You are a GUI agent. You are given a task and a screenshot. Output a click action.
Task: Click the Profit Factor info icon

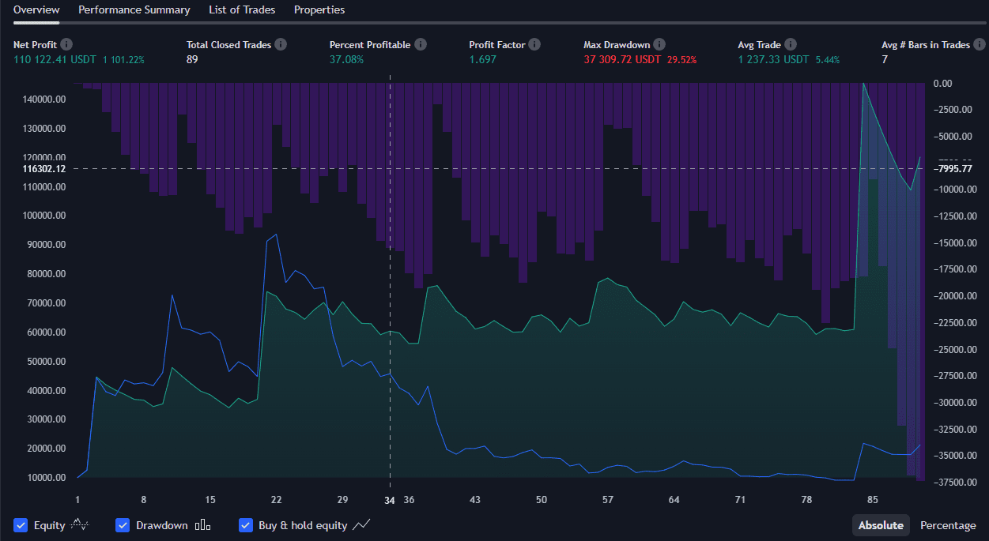535,45
